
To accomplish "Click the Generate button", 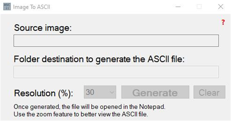I will pos(155,92).
